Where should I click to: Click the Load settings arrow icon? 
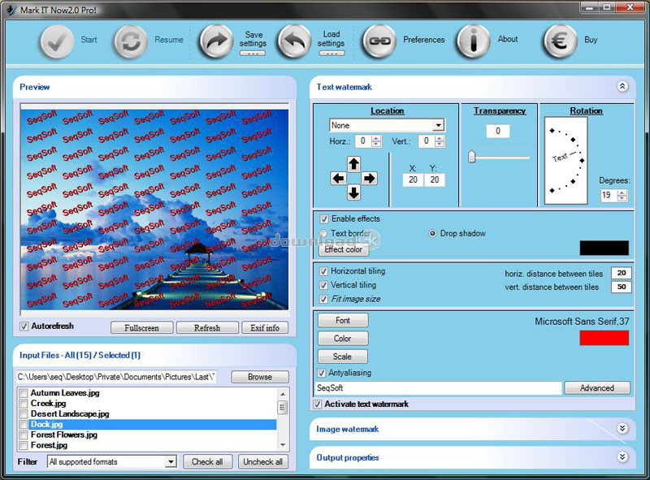tap(293, 41)
